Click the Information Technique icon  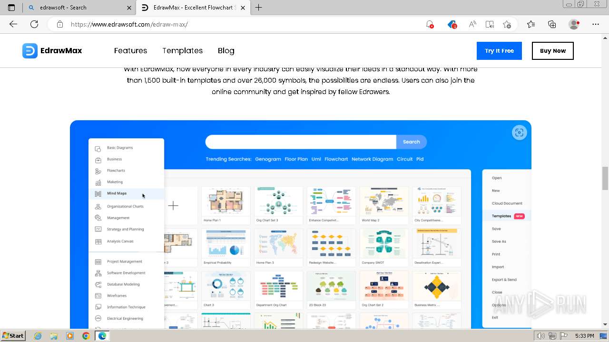pos(98,307)
